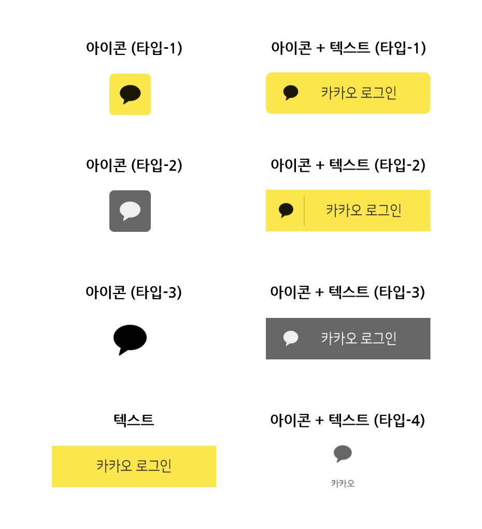The image size is (482, 529).
Task: Click the white bubble icon in gray login button
Action: (291, 338)
